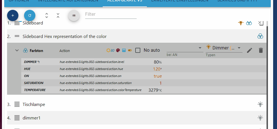Click the grey bulb icon on dimmer1 row
277x129 pixels.
(260, 118)
